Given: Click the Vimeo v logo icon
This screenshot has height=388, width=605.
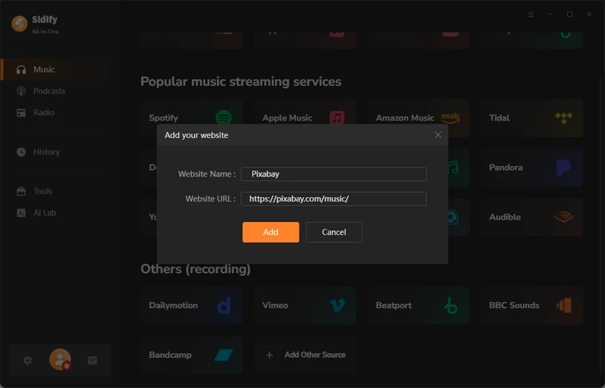Looking at the screenshot, I should pos(337,306).
